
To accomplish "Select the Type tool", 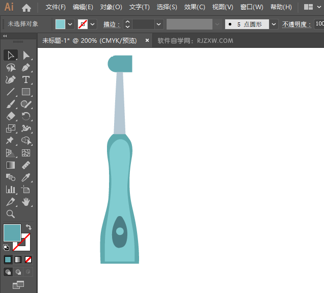I will click(26, 79).
